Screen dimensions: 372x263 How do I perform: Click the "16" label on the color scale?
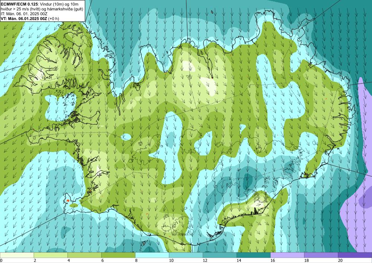point(273,260)
